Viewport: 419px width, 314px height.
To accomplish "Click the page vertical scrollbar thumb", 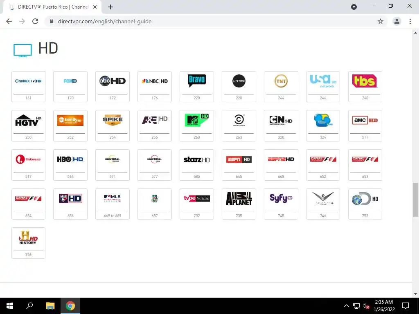I will [415, 200].
